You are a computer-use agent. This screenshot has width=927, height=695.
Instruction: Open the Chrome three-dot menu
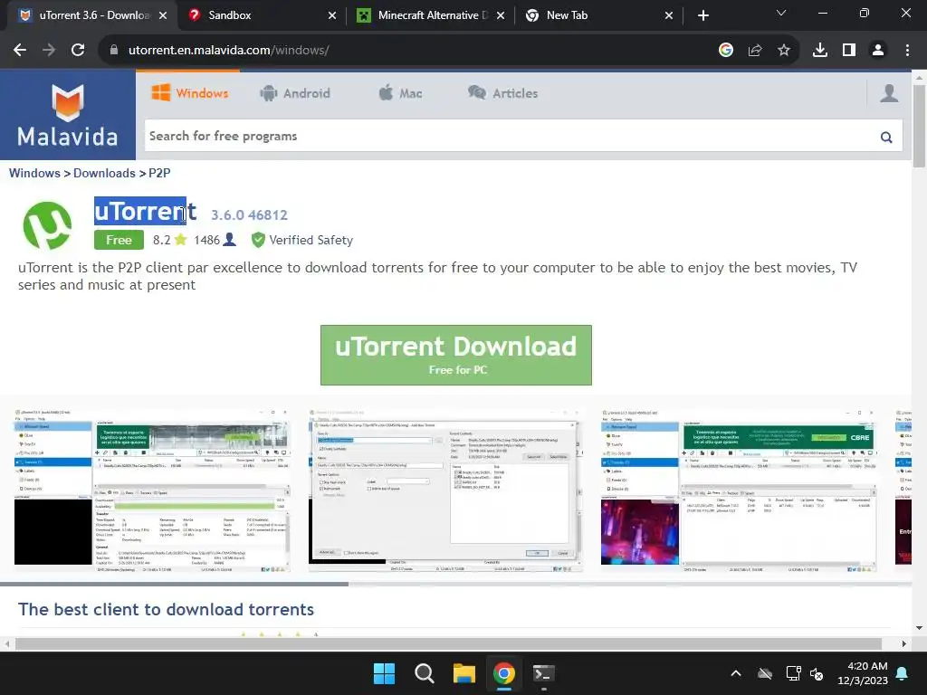907,51
